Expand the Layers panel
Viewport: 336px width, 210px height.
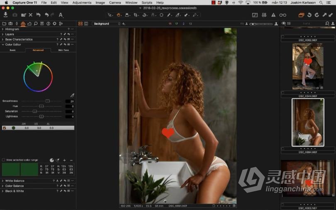coord(2,34)
